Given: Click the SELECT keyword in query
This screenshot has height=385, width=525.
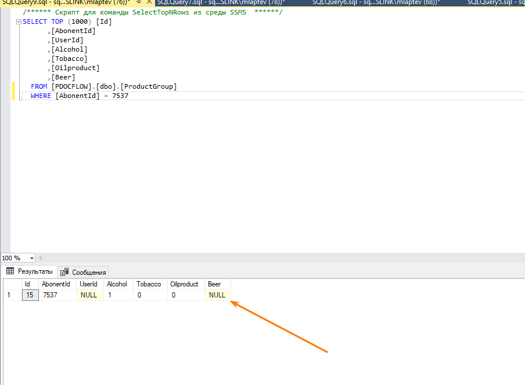Looking at the screenshot, I should click(x=35, y=21).
